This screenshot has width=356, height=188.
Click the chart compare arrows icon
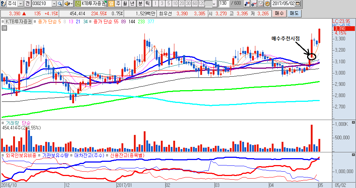[247, 4]
